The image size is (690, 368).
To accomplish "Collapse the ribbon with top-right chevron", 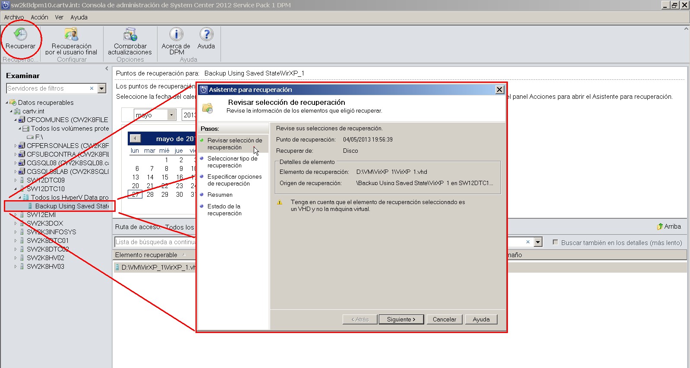I will click(x=686, y=29).
